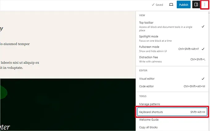Click the italic heading in the beige section
The width and height of the screenshot is (210, 131).
(2, 29)
